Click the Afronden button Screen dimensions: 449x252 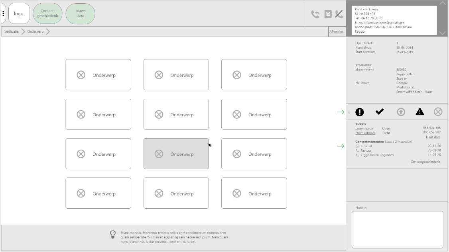[336, 31]
